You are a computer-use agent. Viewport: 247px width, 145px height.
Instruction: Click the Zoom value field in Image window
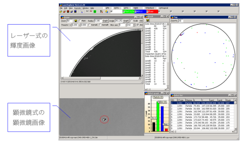(x=69, y=21)
